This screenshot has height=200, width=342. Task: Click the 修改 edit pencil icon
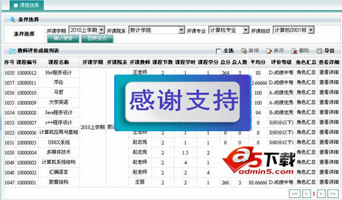click(x=269, y=51)
